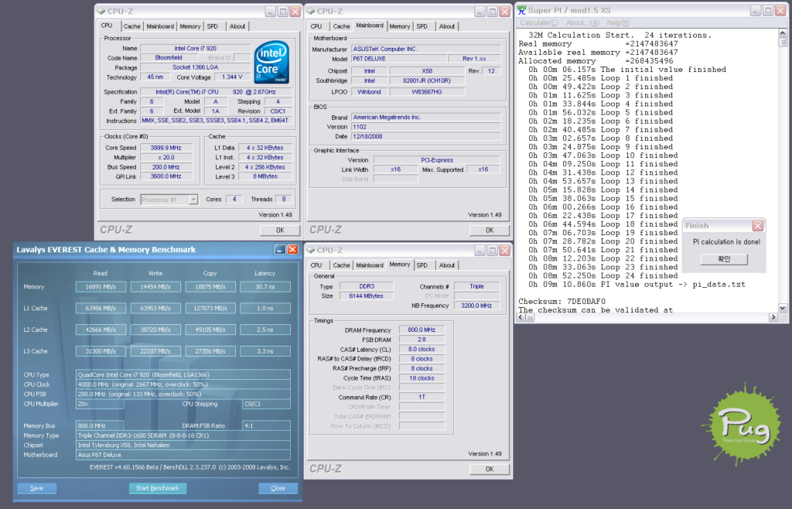Click Super PI vertical scrollbar down arrow
Image resolution: width=792 pixels, height=509 pixels.
point(783,308)
